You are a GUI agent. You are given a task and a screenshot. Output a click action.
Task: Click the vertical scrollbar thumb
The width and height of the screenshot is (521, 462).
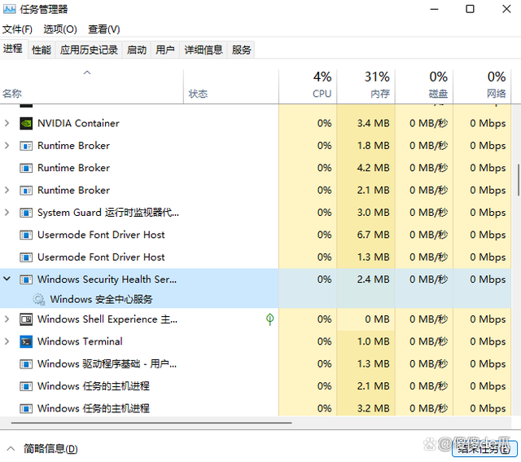click(x=519, y=180)
